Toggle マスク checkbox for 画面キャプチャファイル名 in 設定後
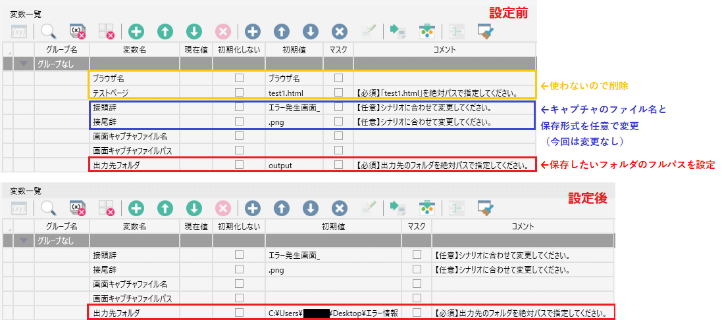This screenshot has height=320, width=722. (x=417, y=284)
